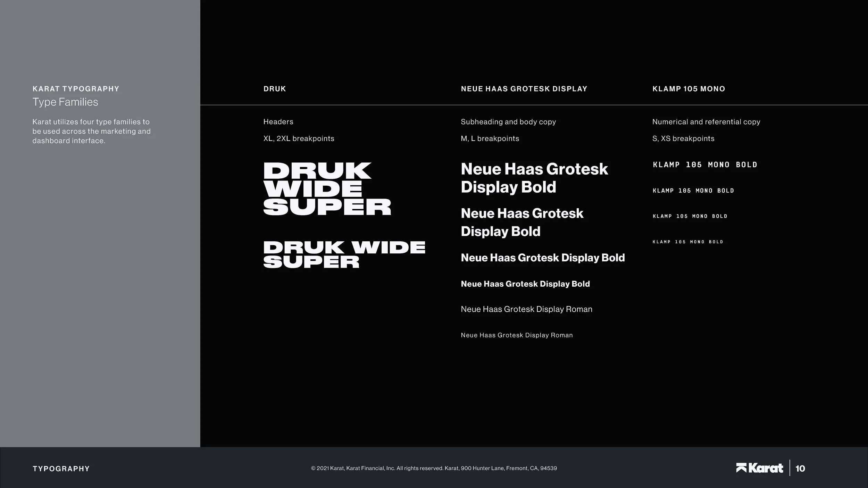Viewport: 868px width, 488px height.
Task: Click the "TYPOGRAPHY" footer label
Action: click(61, 469)
